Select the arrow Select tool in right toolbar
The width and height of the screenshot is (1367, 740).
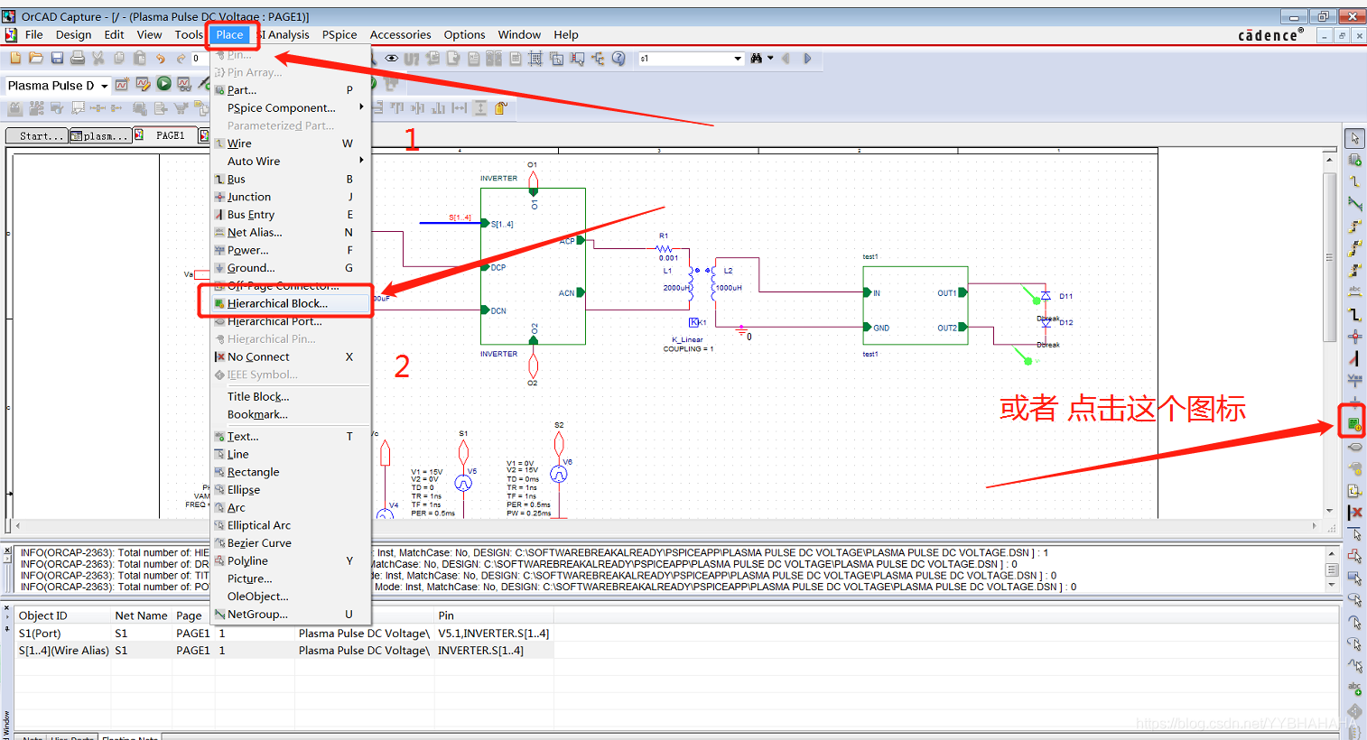click(1354, 138)
